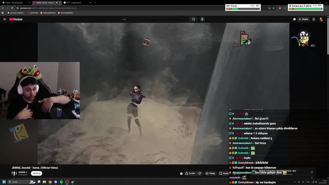The width and height of the screenshot is (329, 185).
Task: Reload the page with refresh icon
Action: [12, 8]
